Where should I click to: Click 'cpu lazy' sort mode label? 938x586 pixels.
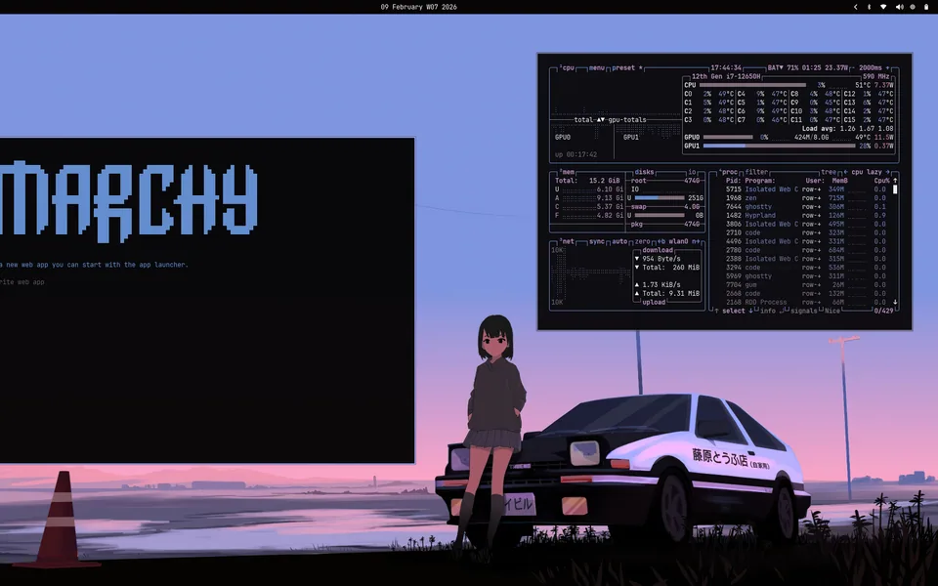867,172
